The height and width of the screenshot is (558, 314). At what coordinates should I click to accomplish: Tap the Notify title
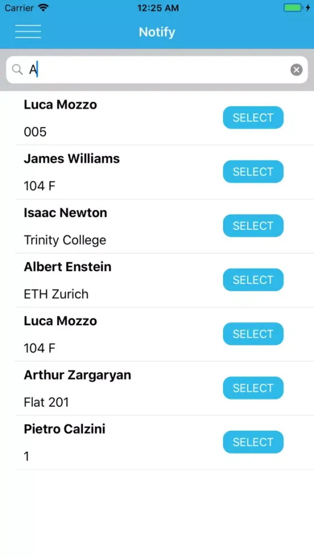pyautogui.click(x=157, y=32)
